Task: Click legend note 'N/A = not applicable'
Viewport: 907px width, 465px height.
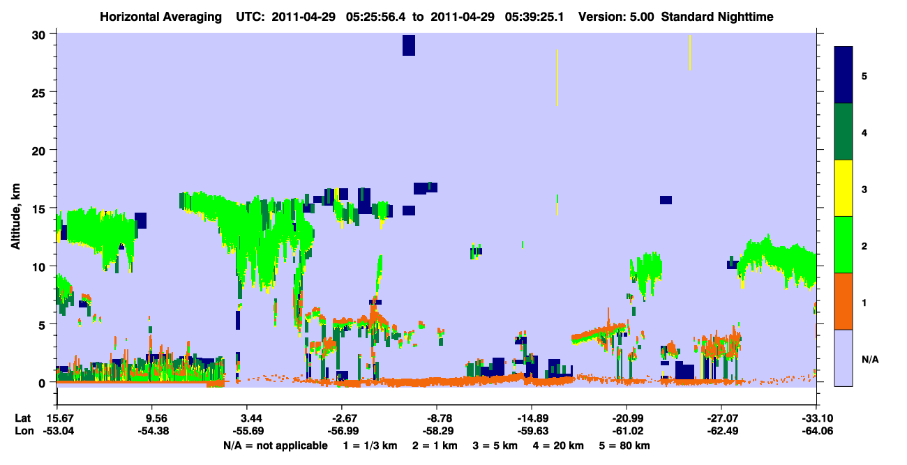Action: (275, 445)
